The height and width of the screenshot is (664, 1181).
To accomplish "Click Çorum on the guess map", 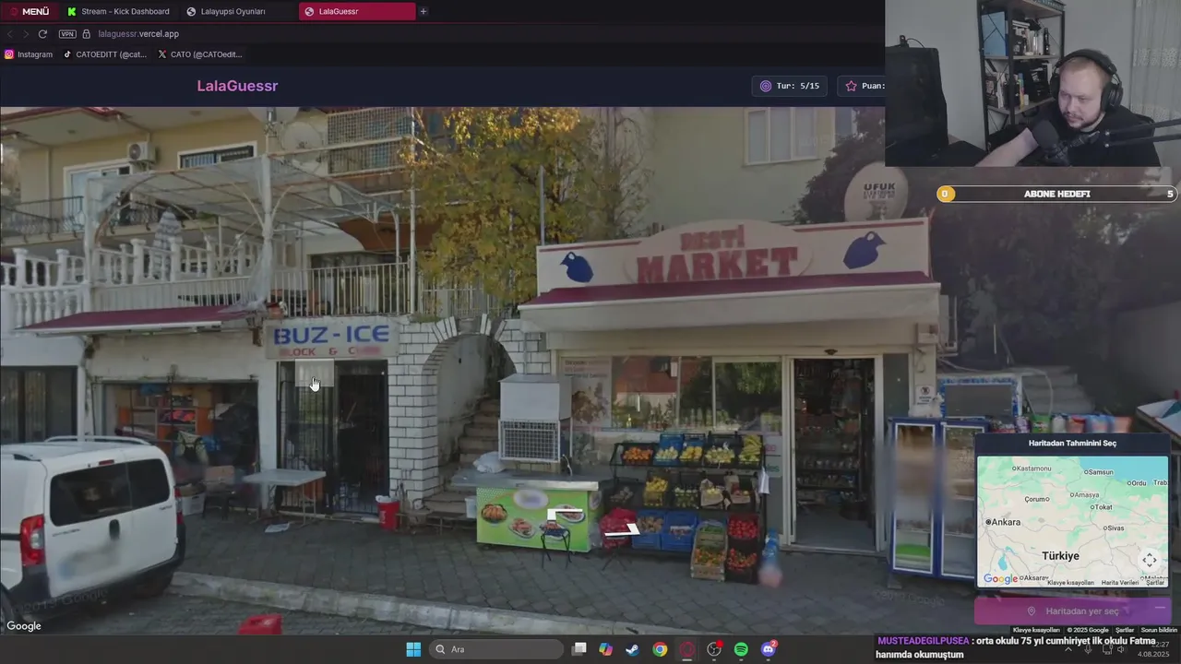I will coord(1037,499).
